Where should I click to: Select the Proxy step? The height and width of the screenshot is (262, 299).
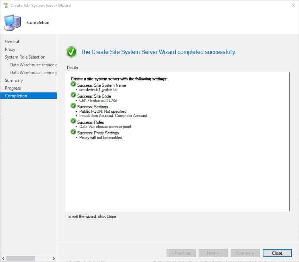(10, 49)
